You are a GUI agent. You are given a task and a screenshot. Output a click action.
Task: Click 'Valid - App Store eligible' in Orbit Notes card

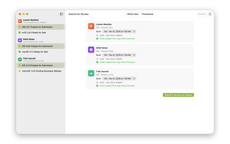point(111,59)
